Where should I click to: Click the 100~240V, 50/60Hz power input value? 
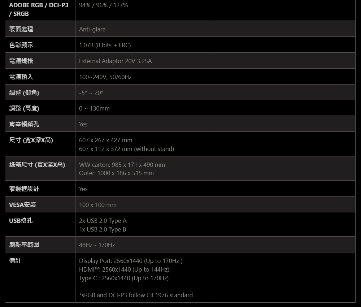(105, 77)
